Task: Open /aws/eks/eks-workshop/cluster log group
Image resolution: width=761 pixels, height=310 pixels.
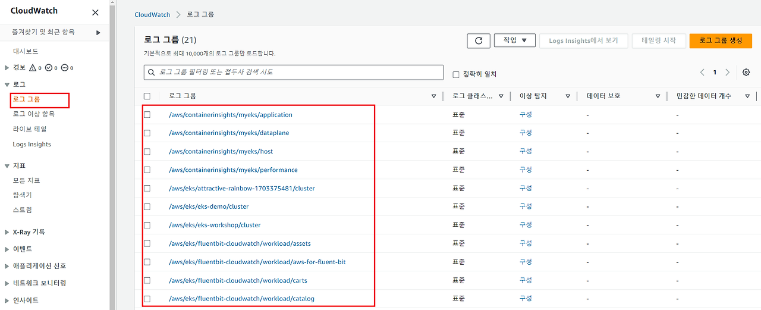Action: [215, 225]
